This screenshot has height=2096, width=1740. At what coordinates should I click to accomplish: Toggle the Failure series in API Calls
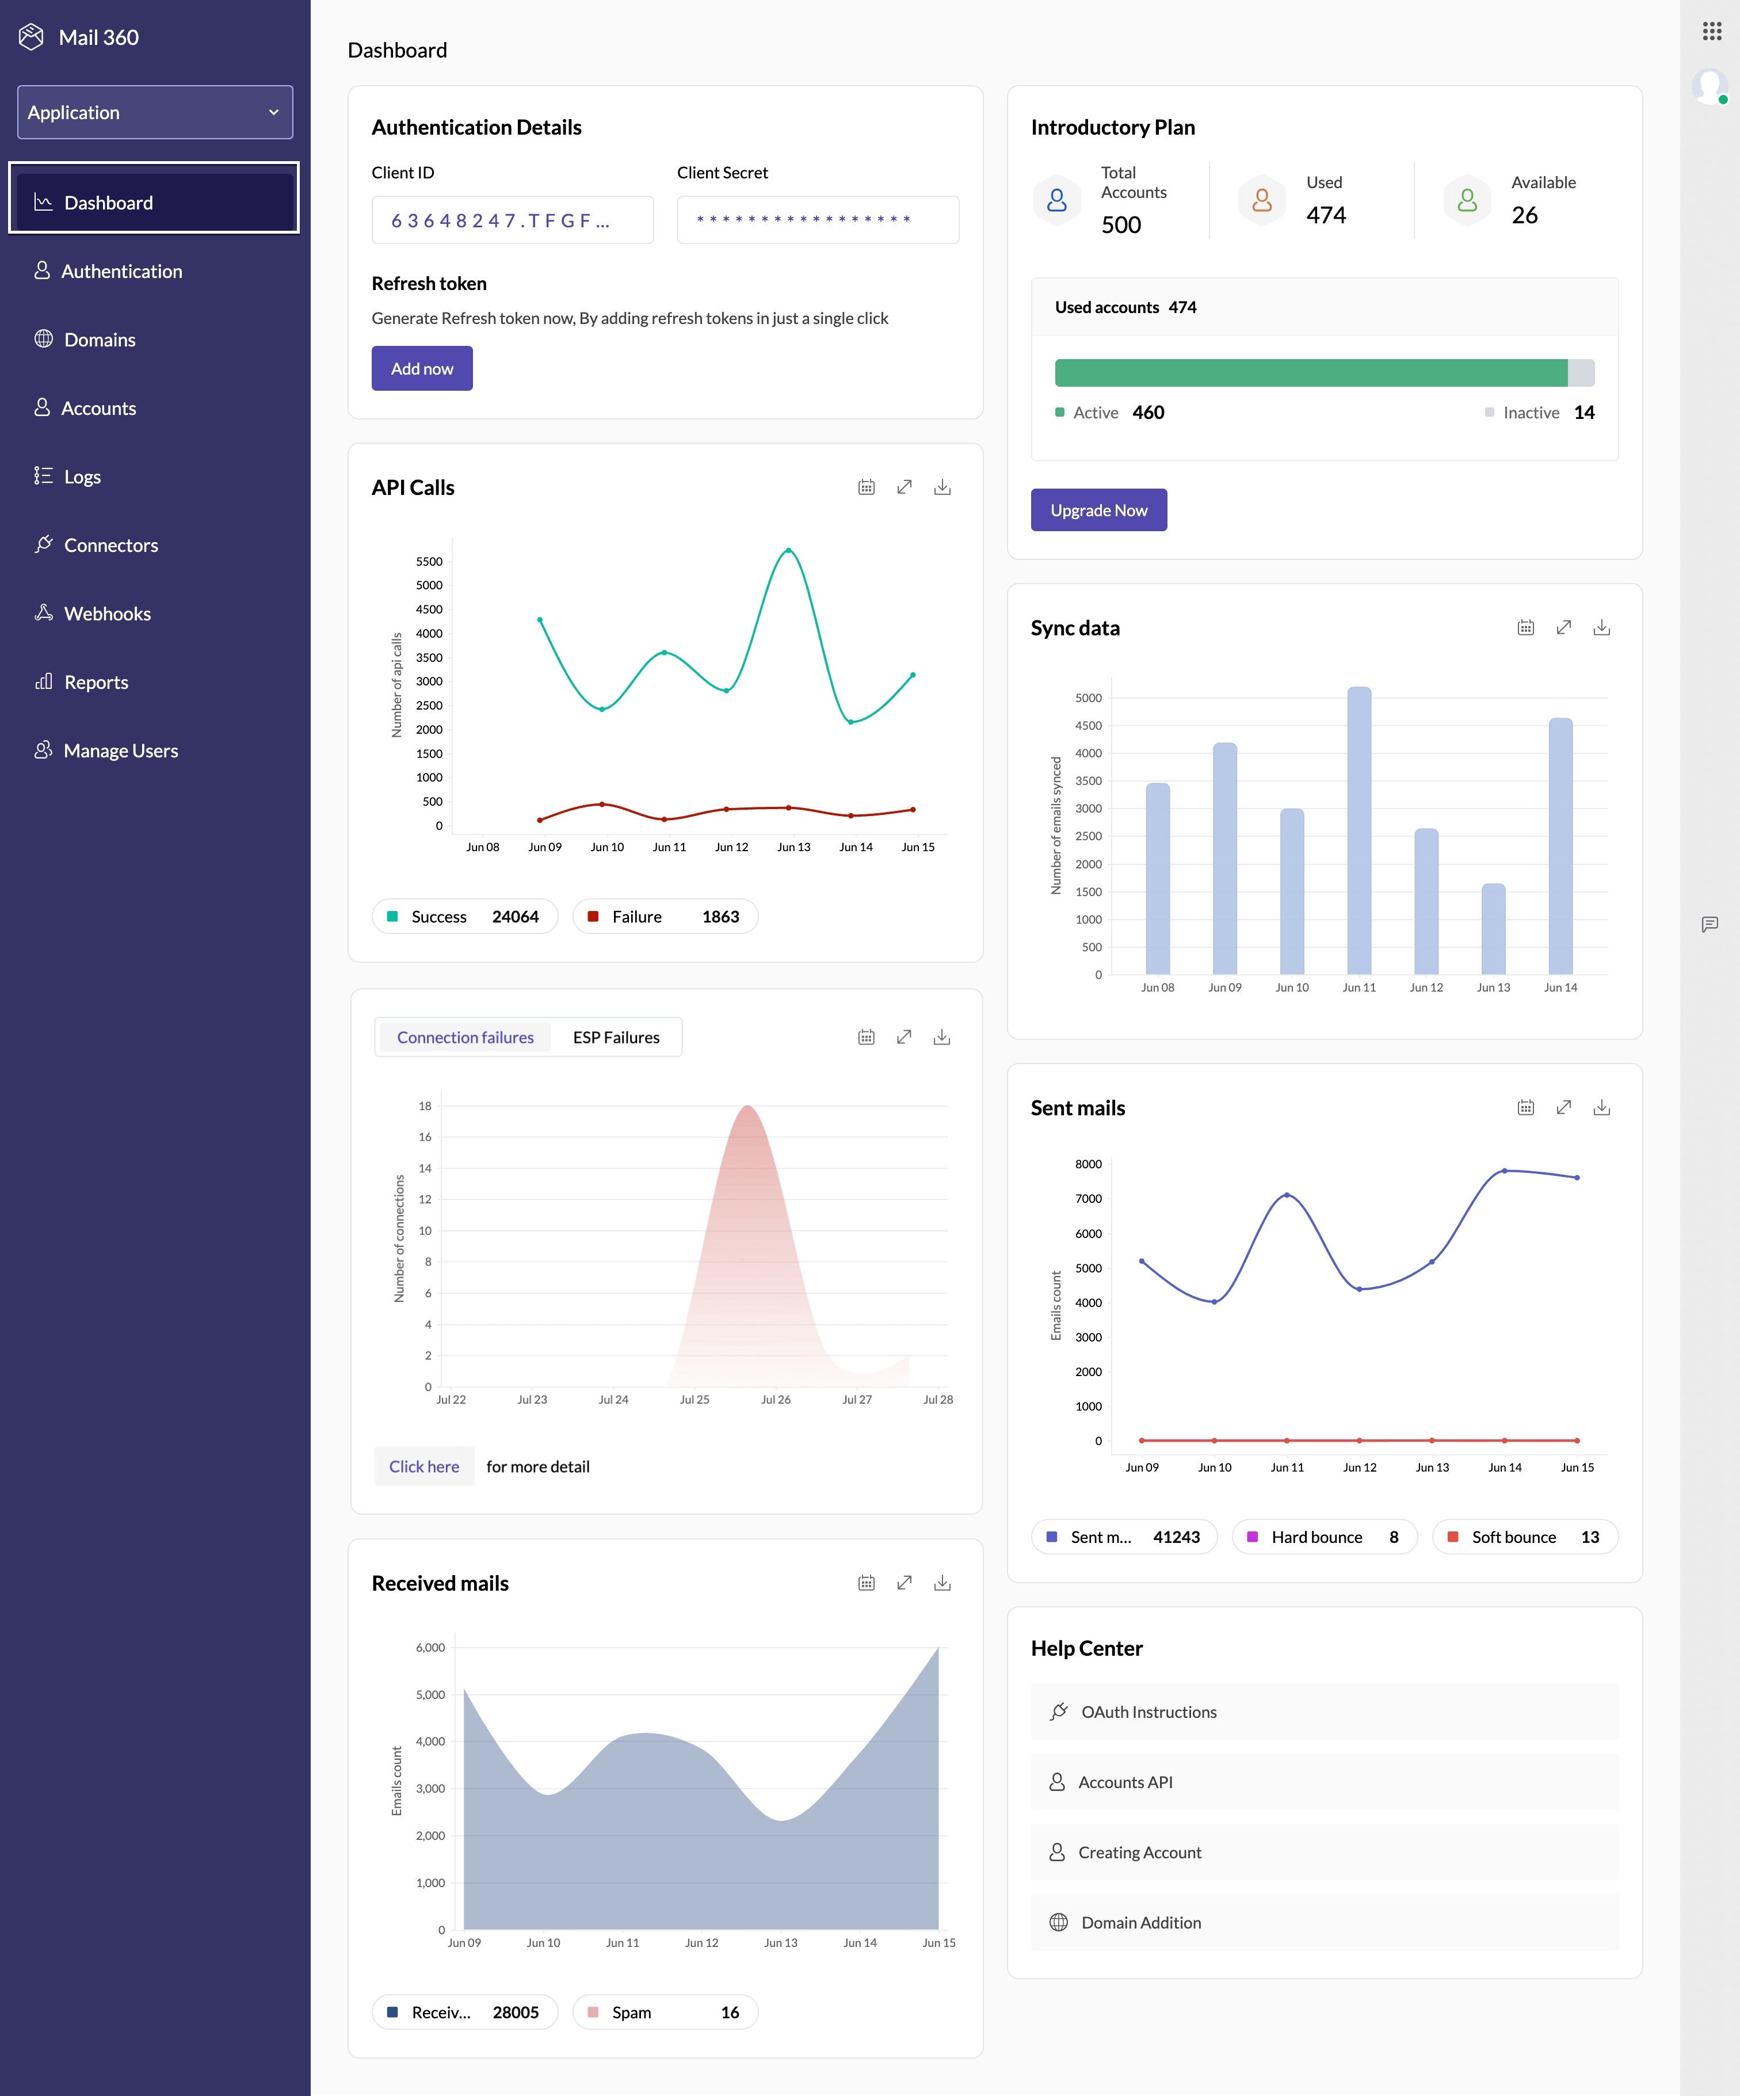click(x=665, y=916)
